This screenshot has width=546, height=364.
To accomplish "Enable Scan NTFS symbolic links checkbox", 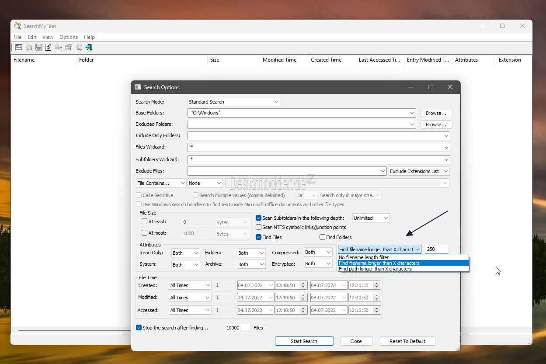I will (x=258, y=227).
